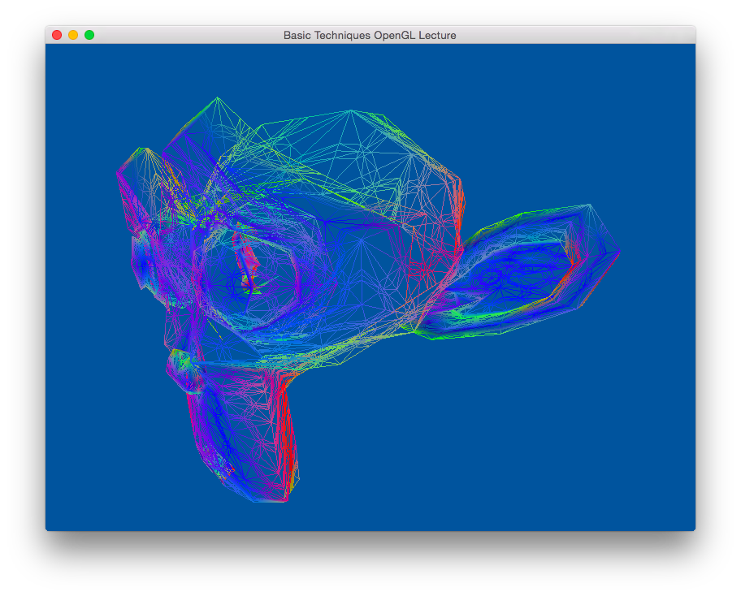Viewport: 741px width, 596px height.
Task: Click the monkey's downward-hanging ear with red edges
Action: click(244, 430)
